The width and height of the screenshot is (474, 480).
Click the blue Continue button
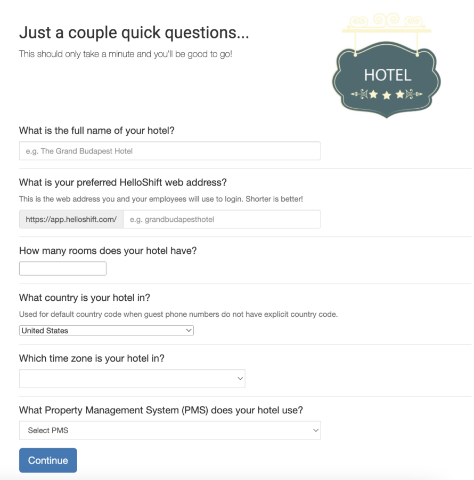click(48, 460)
